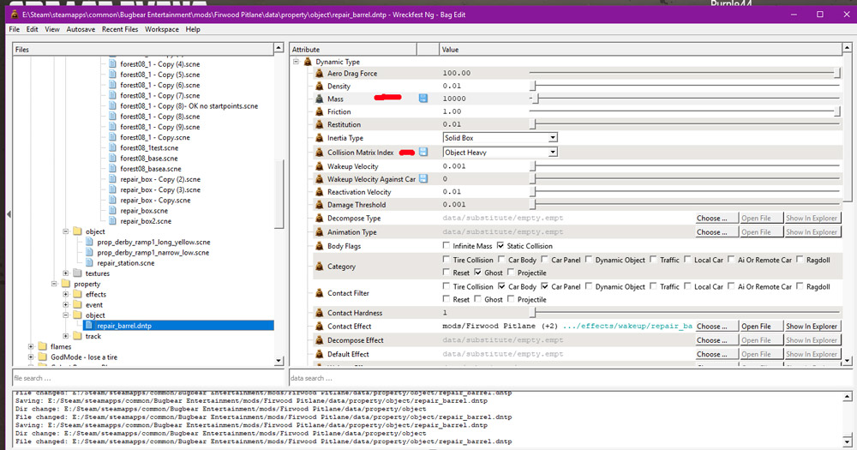The width and height of the screenshot is (857, 450).
Task: Check Tire Collision in Category row
Action: (446, 259)
